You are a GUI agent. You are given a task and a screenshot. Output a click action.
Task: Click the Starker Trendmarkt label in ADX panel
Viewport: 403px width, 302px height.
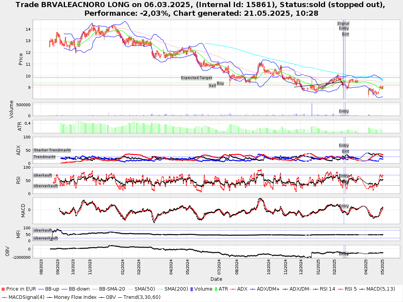click(x=52, y=150)
